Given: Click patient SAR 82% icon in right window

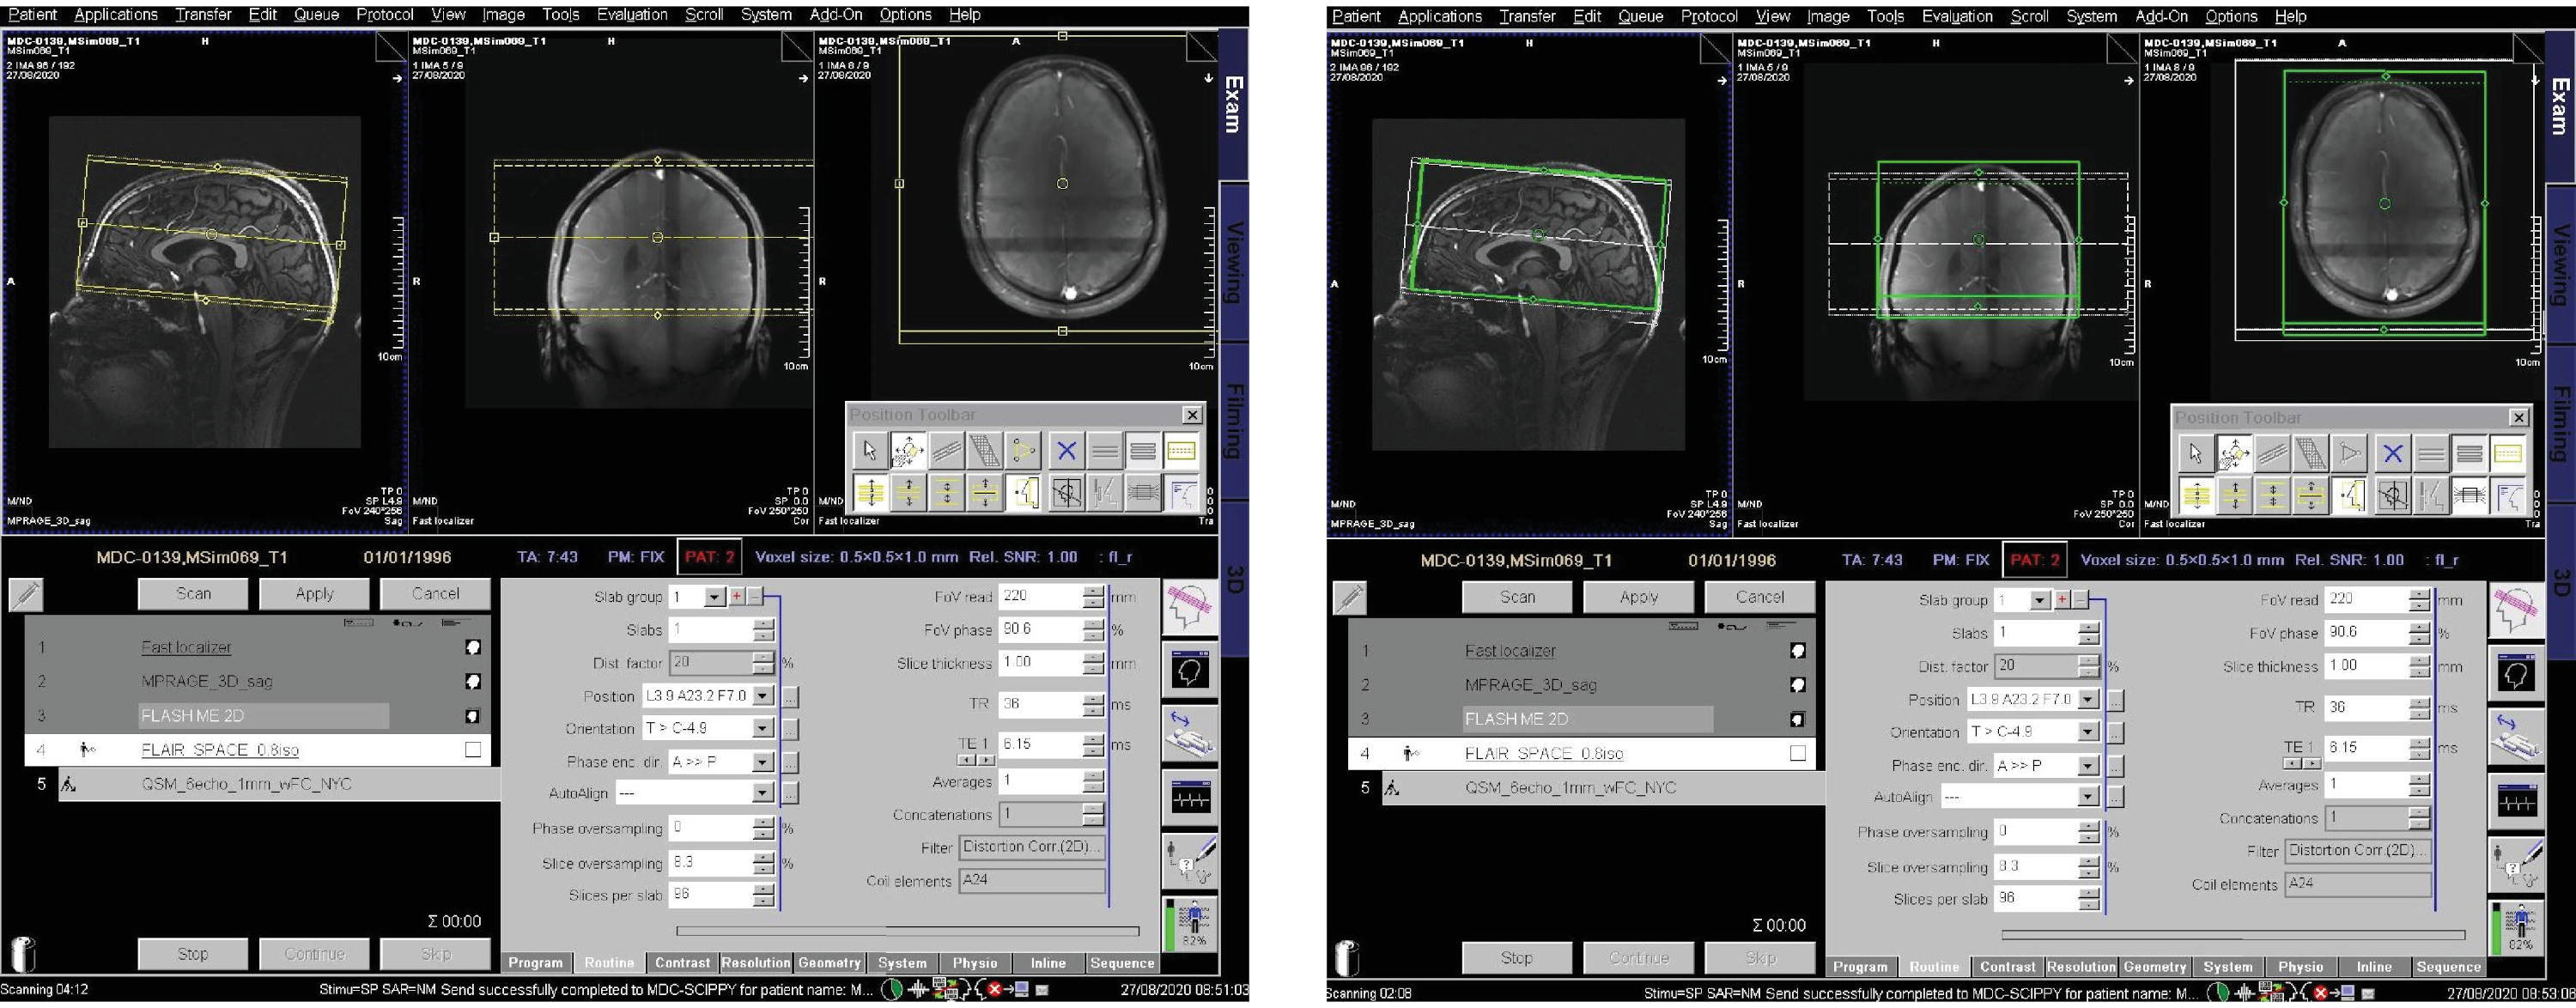Looking at the screenshot, I should coord(2518,927).
